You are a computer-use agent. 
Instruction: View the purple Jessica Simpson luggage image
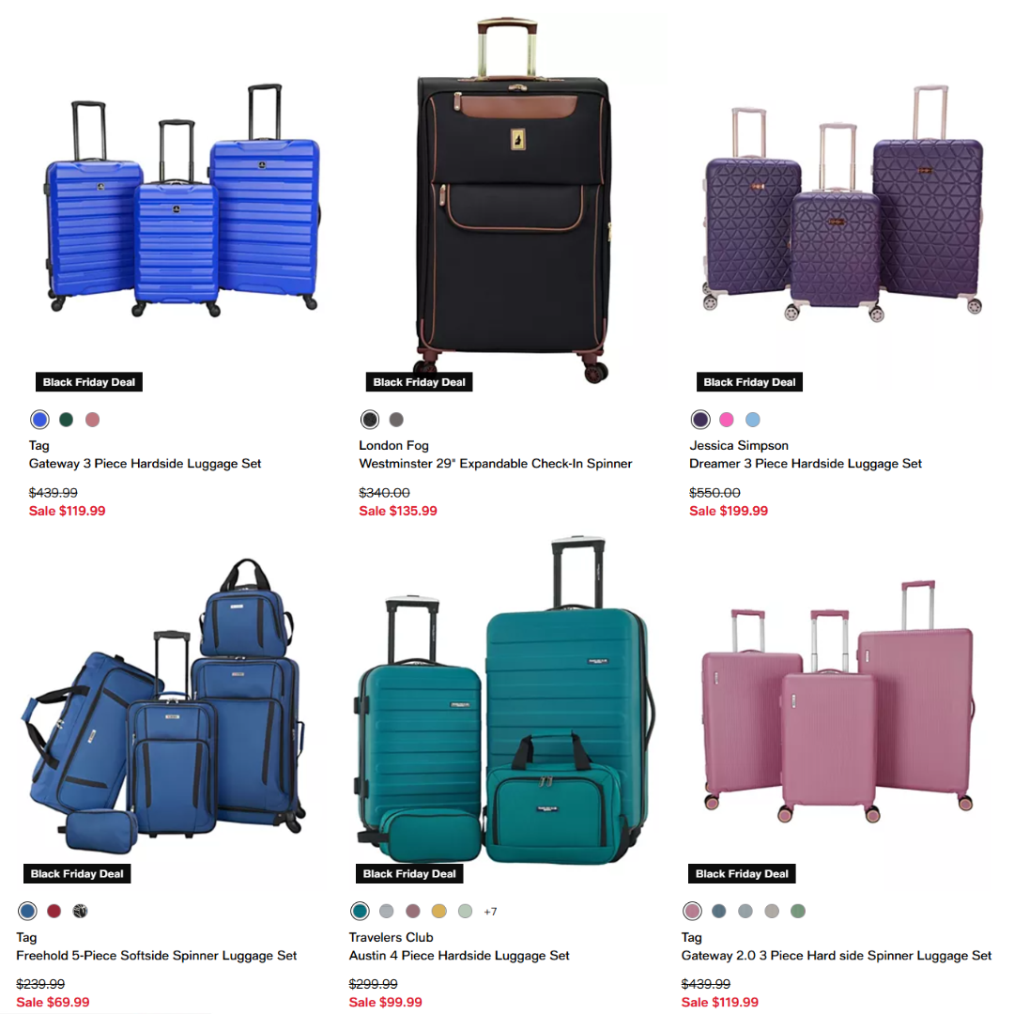point(843,204)
